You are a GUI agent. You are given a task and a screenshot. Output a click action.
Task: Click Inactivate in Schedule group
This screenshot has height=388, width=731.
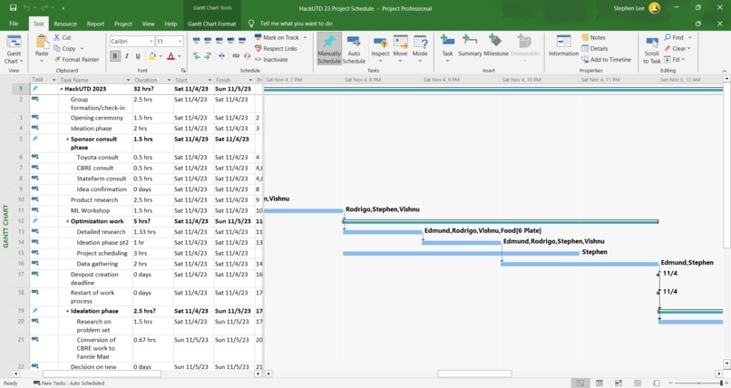click(271, 60)
